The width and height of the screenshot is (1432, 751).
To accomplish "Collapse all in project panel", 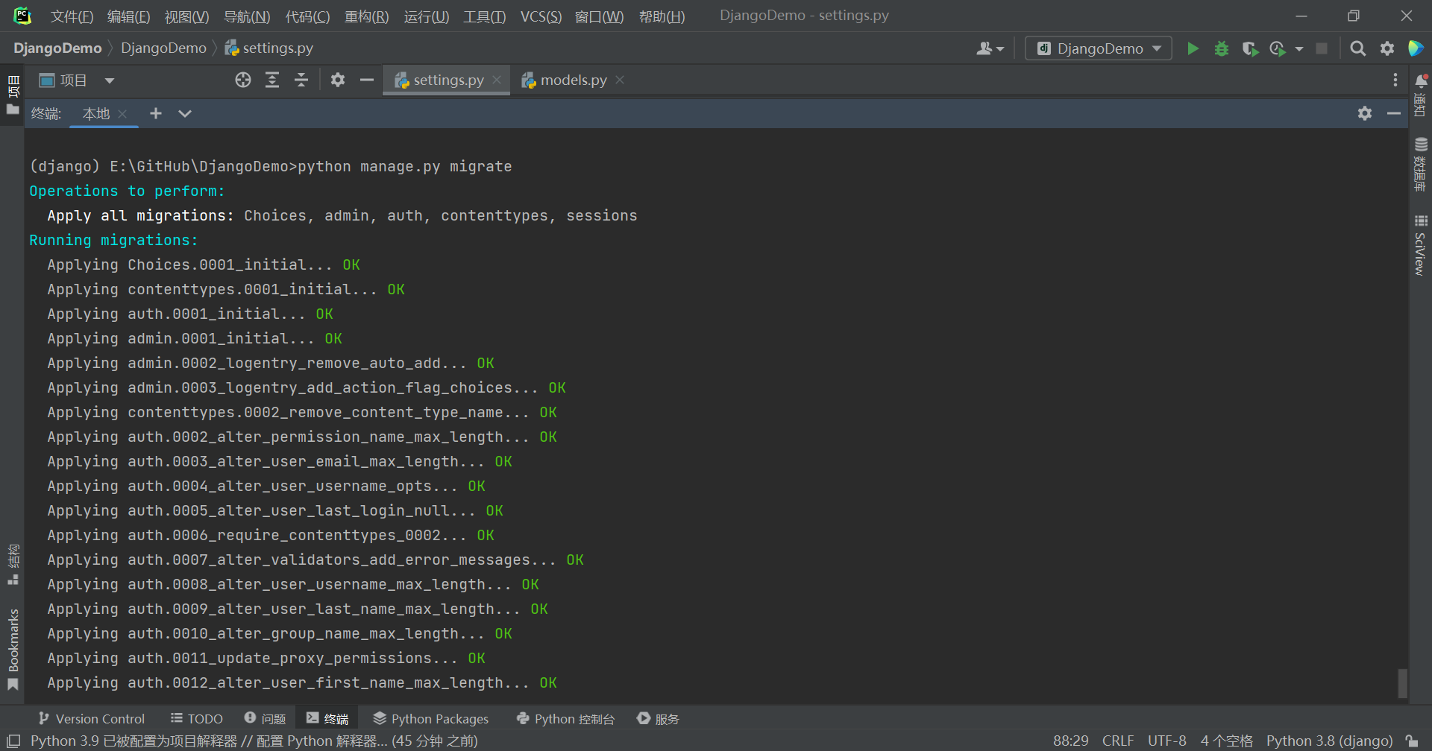I will click(x=301, y=80).
